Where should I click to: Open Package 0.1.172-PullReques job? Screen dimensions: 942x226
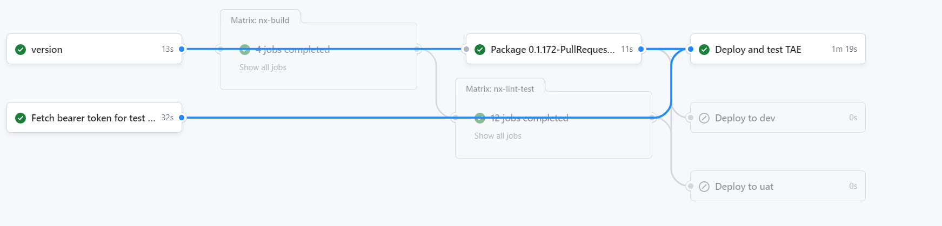[553, 49]
